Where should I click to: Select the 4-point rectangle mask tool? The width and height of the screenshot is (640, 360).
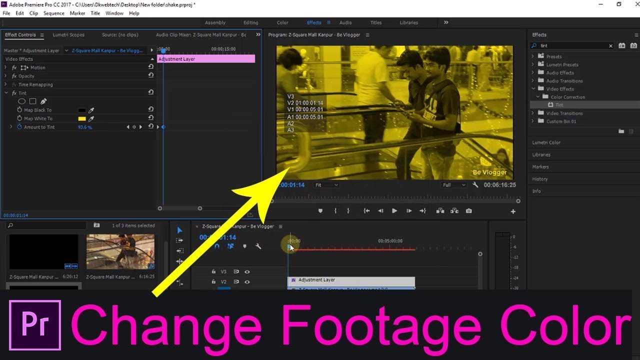click(32, 101)
